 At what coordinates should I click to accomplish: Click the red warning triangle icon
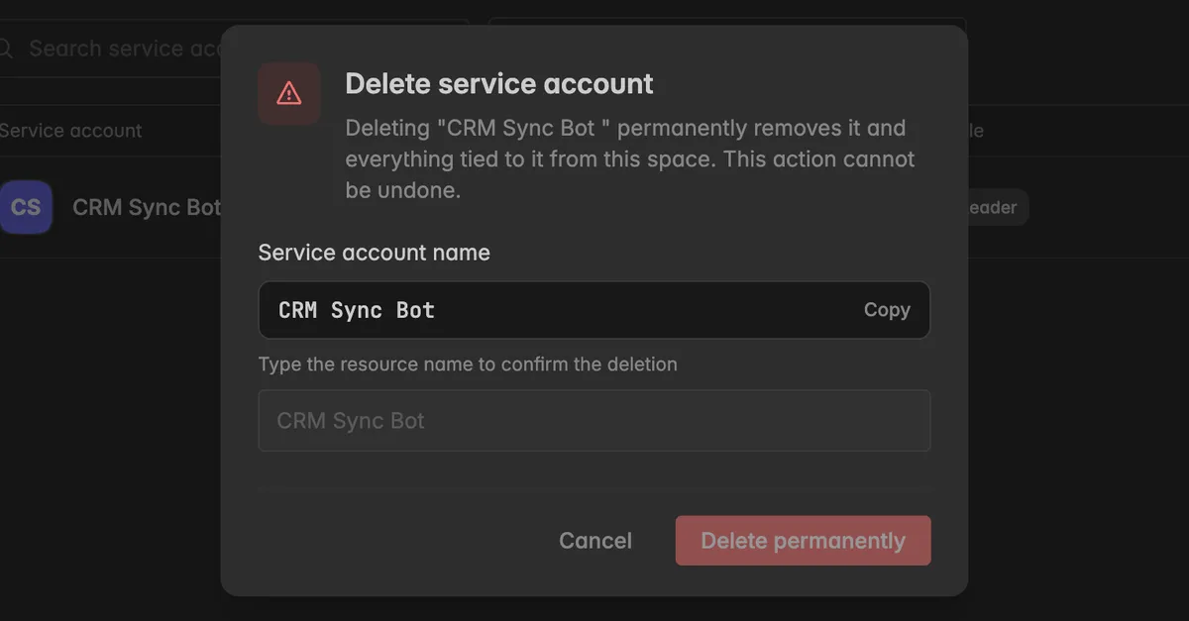click(288, 93)
